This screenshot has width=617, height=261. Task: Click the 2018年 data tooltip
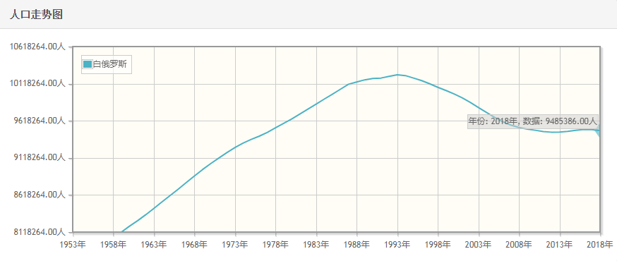[533, 121]
